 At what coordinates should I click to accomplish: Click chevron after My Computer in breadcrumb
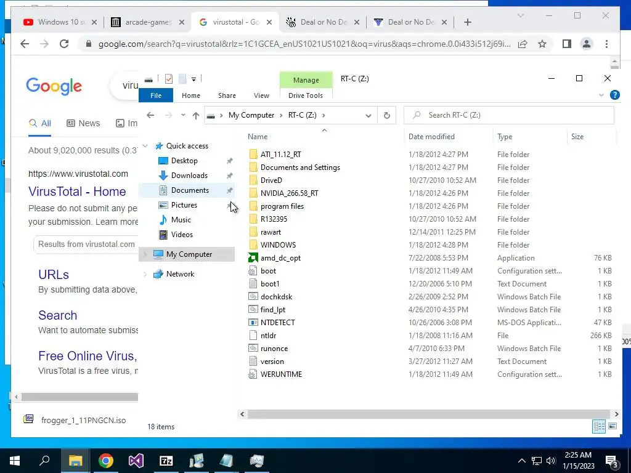(280, 115)
